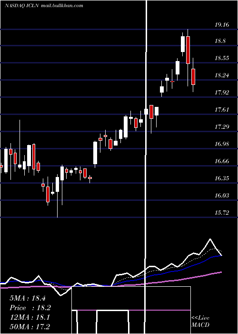The image size is (238, 334).
Task: Click the 16.35 price axis label
Action: point(222,178)
